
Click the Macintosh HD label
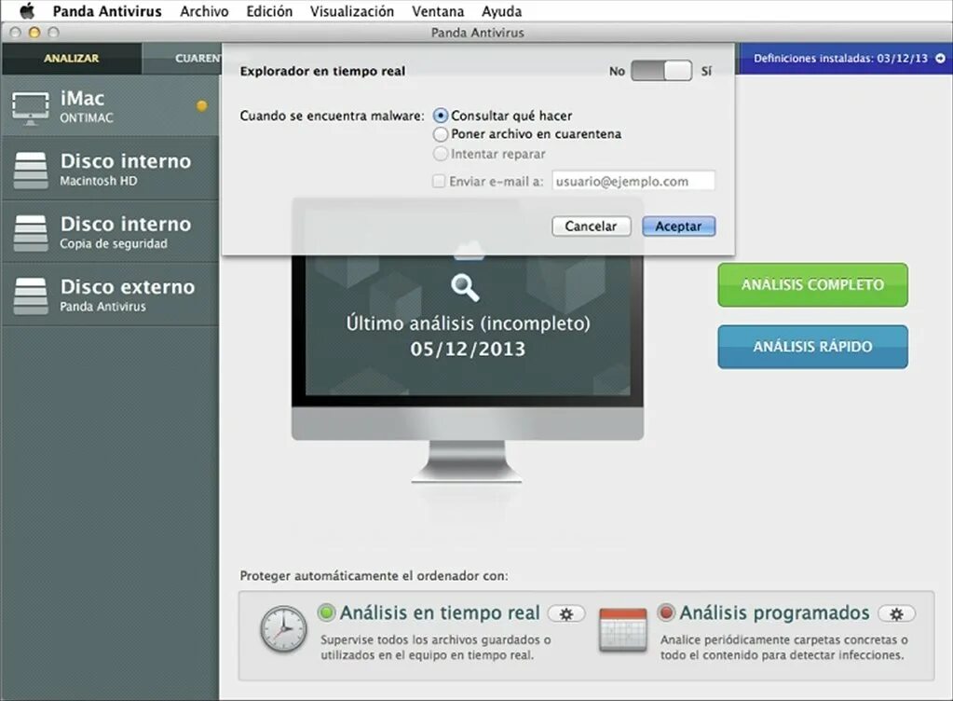pyautogui.click(x=99, y=181)
